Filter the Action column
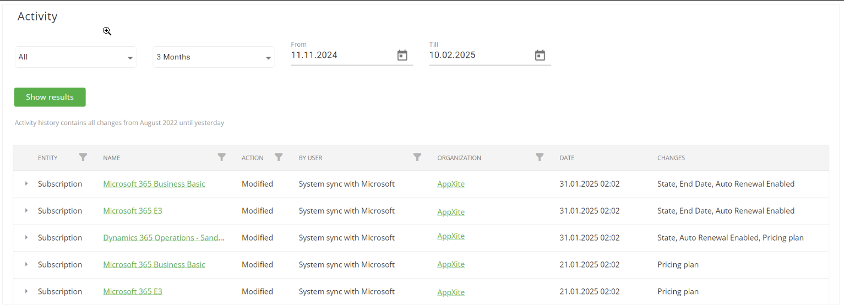844x305 pixels. coord(279,157)
